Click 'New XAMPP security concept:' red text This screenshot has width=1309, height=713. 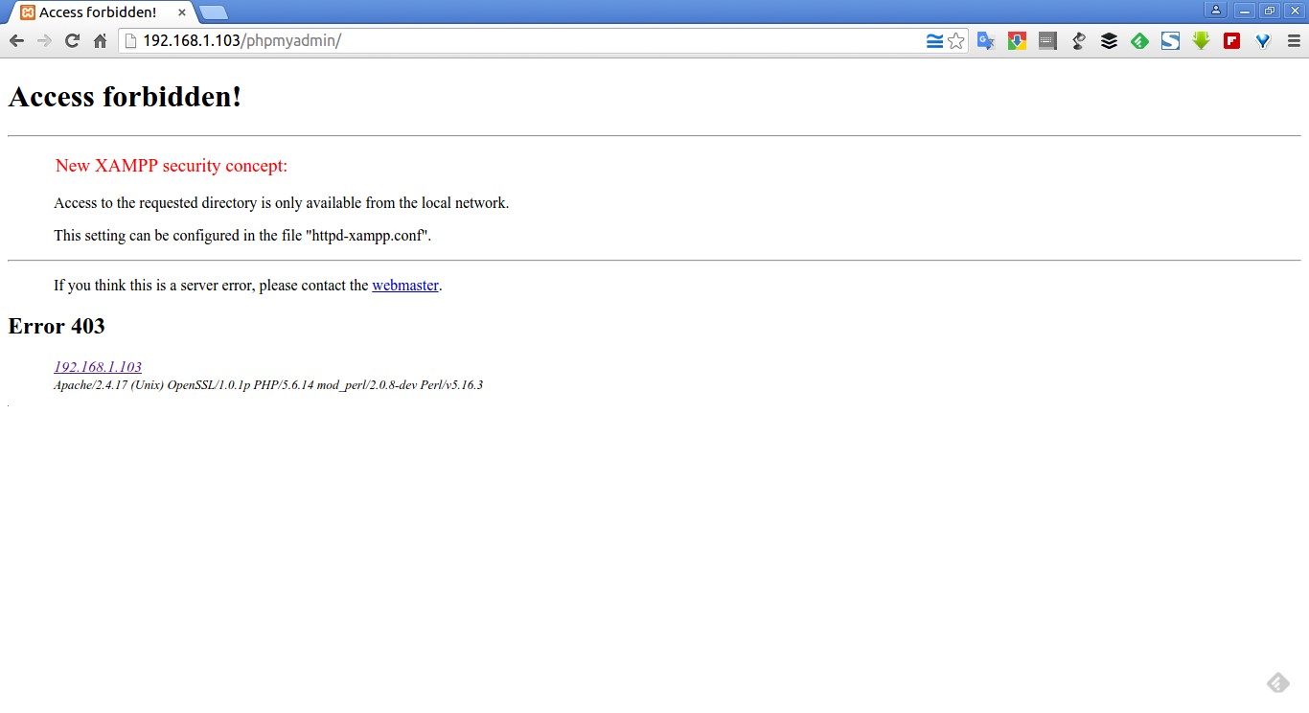coord(172,166)
